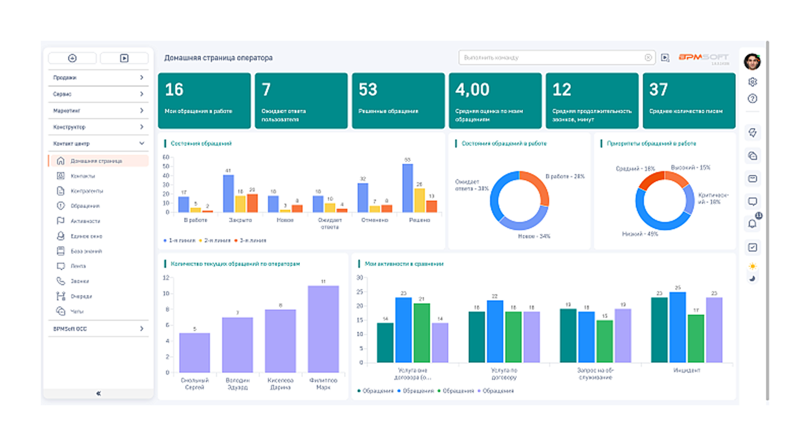810x446 pixels.
Task: Toggle the 1-я линия legend series
Action: [179, 240]
